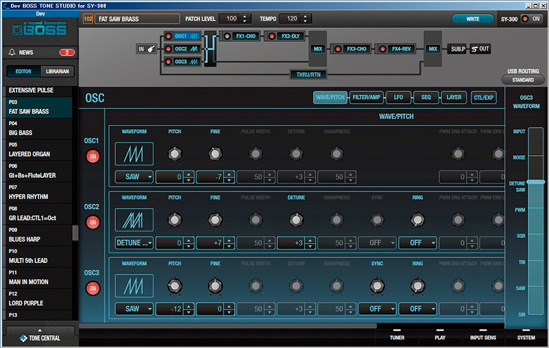Toggle power dot on OSC1 chain block
Screen dimensions: 549x348
pyautogui.click(x=168, y=36)
